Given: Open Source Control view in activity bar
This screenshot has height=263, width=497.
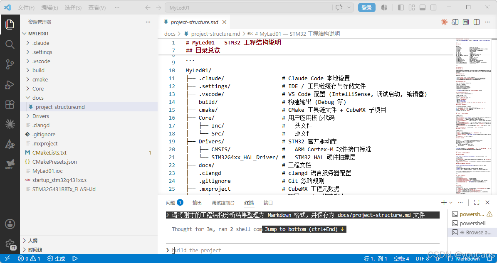Looking at the screenshot, I should pos(10,64).
